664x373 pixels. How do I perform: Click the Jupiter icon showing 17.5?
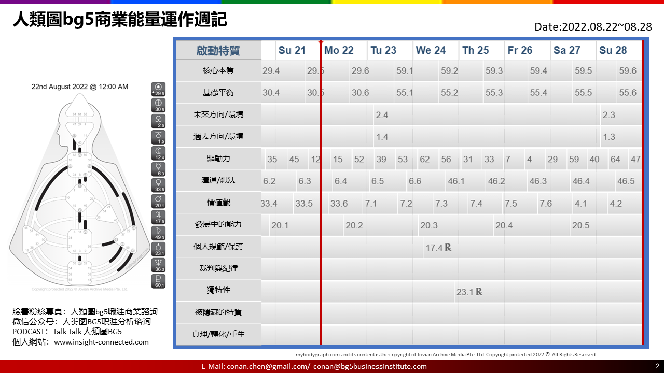(x=158, y=217)
